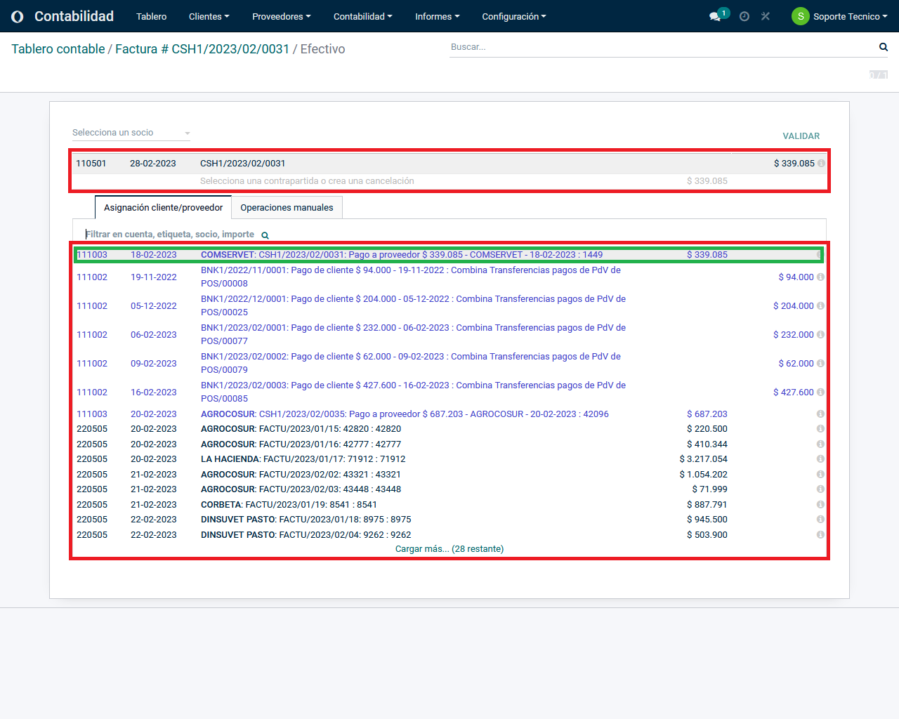The image size is (899, 719).
Task: Select the COMSERVET $ 339.085 payment line
Action: (401, 255)
